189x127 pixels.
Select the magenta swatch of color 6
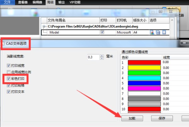point(144,88)
